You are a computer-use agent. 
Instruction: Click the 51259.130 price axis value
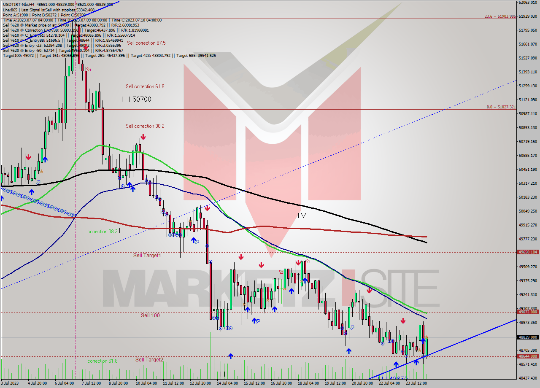[528, 86]
